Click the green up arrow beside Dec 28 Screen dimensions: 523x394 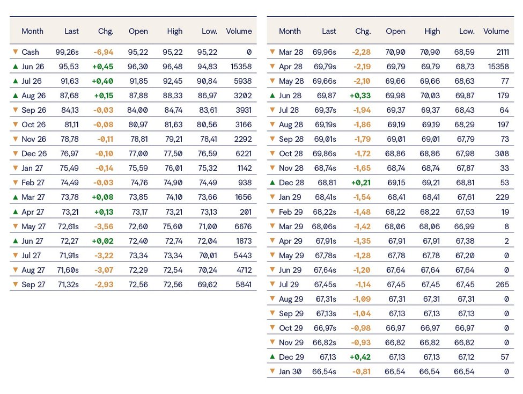272,183
